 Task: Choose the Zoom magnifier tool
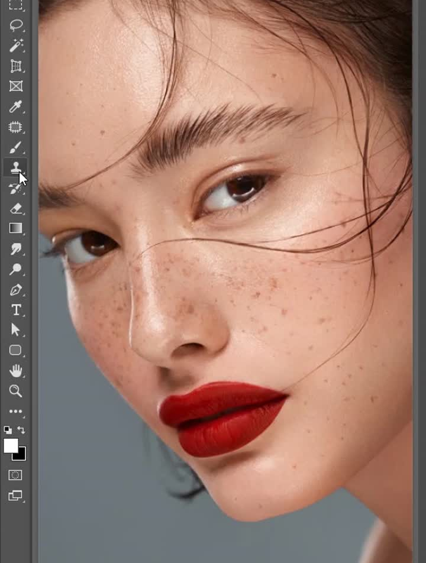point(16,391)
